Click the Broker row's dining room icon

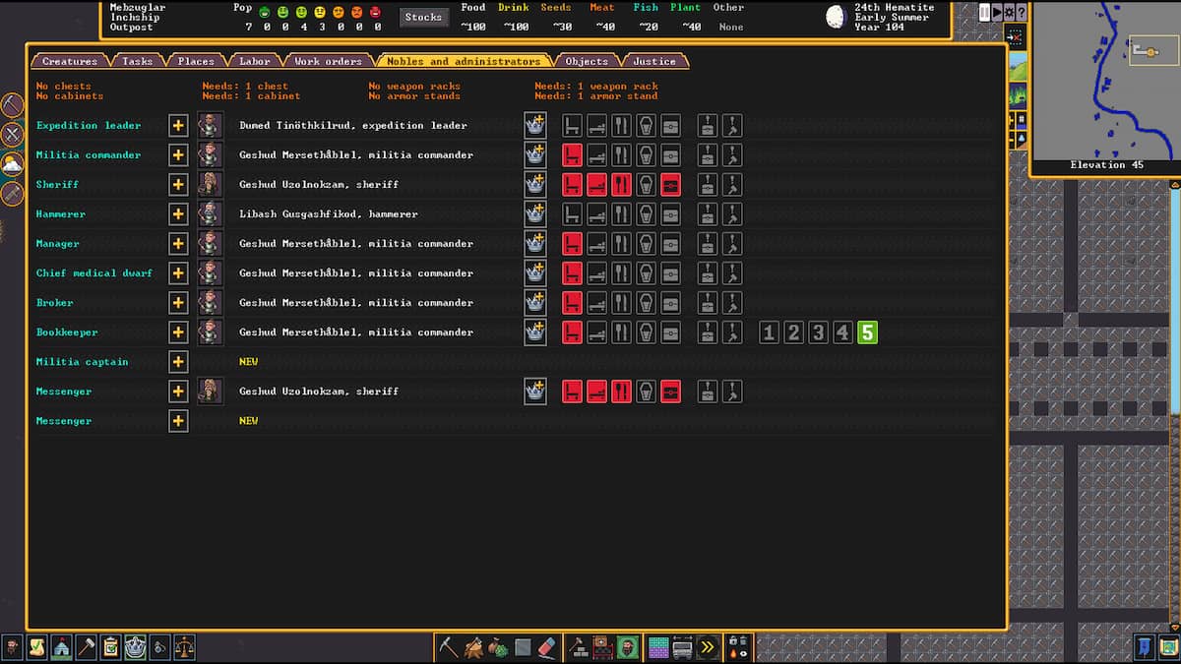pyautogui.click(x=621, y=303)
